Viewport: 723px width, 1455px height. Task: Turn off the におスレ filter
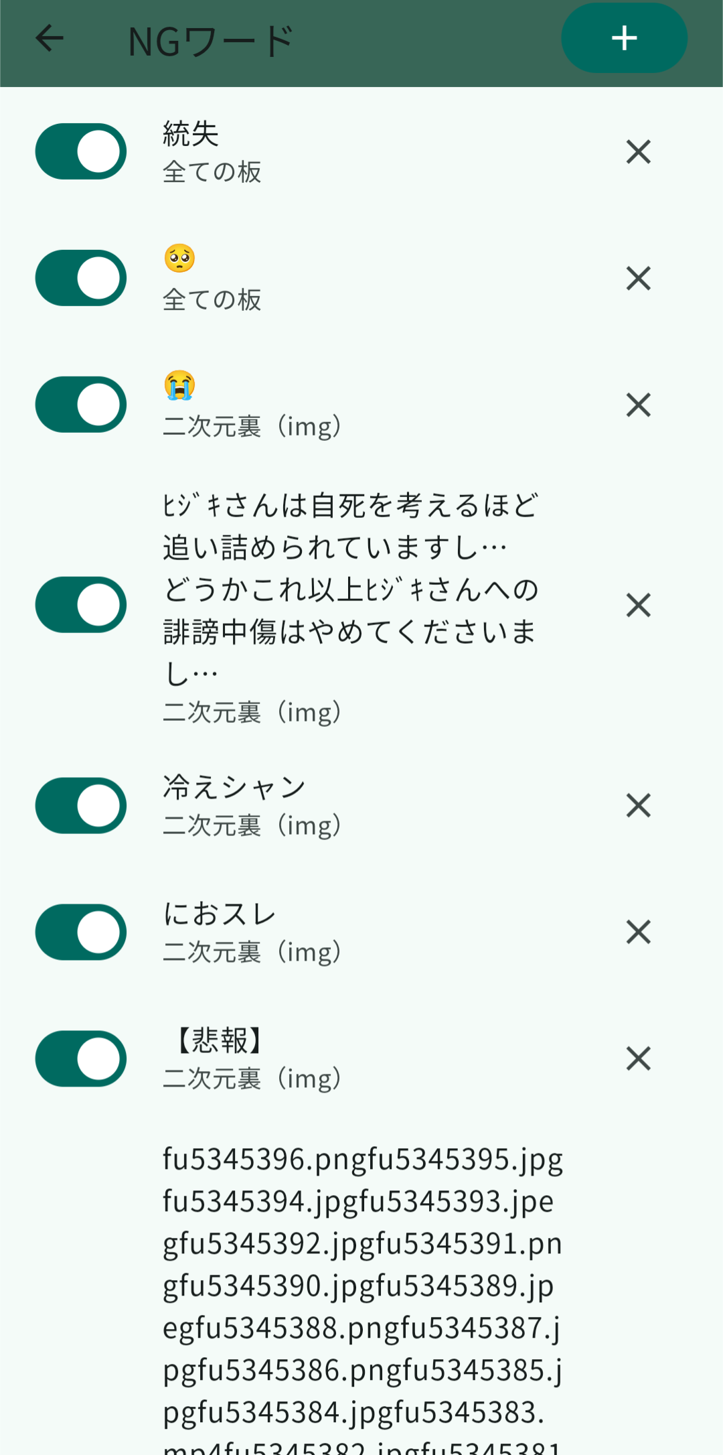[81, 932]
